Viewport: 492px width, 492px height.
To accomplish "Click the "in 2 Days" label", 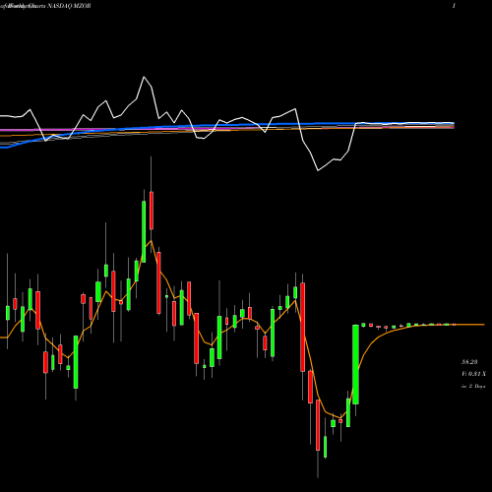I will 473,386.
